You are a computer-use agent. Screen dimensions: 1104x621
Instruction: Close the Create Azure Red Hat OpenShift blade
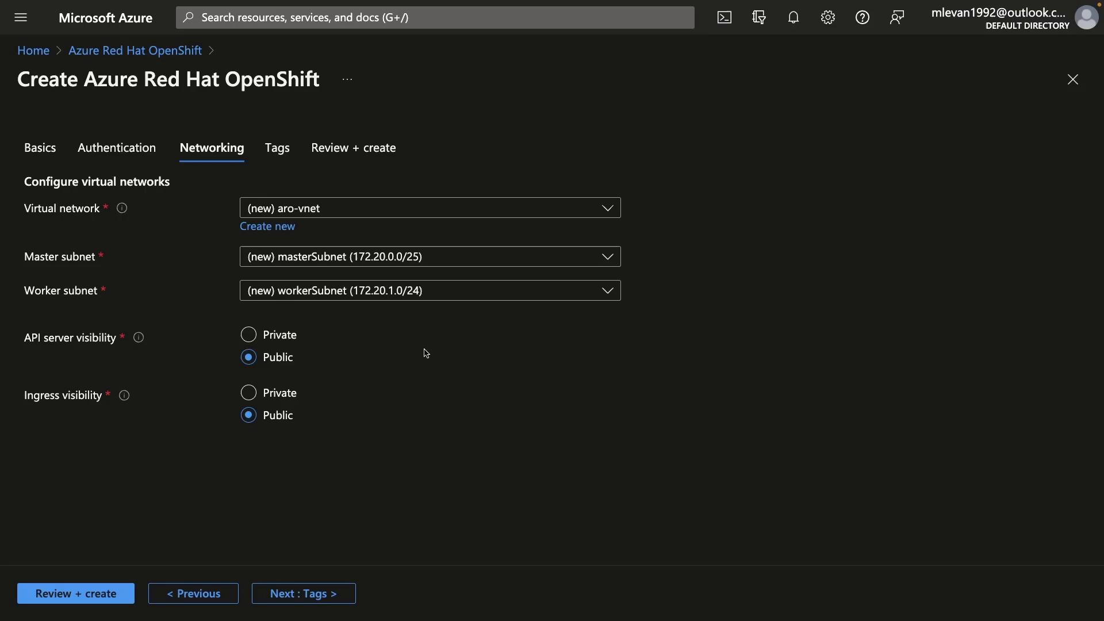(x=1073, y=79)
